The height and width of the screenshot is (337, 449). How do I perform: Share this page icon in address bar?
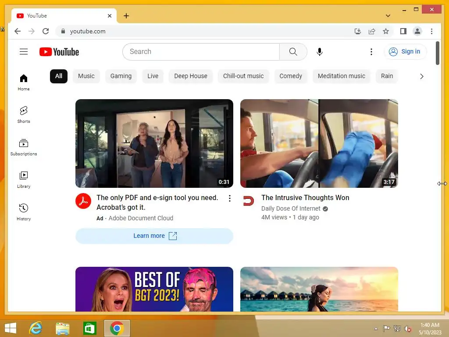372,31
